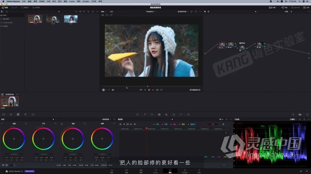
Task: Open the Information palette icon
Action: 307,115
